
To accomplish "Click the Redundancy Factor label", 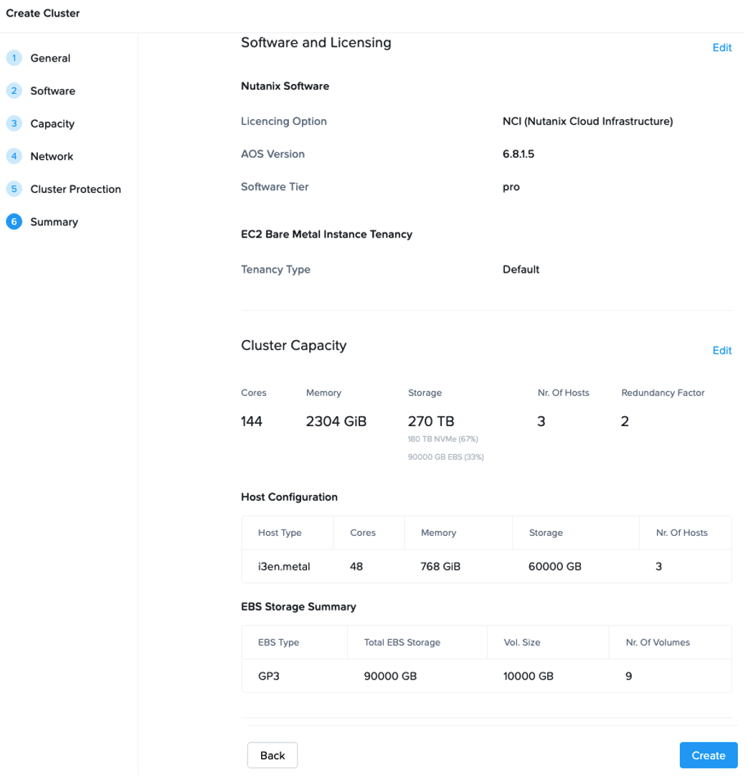I will pos(663,393).
